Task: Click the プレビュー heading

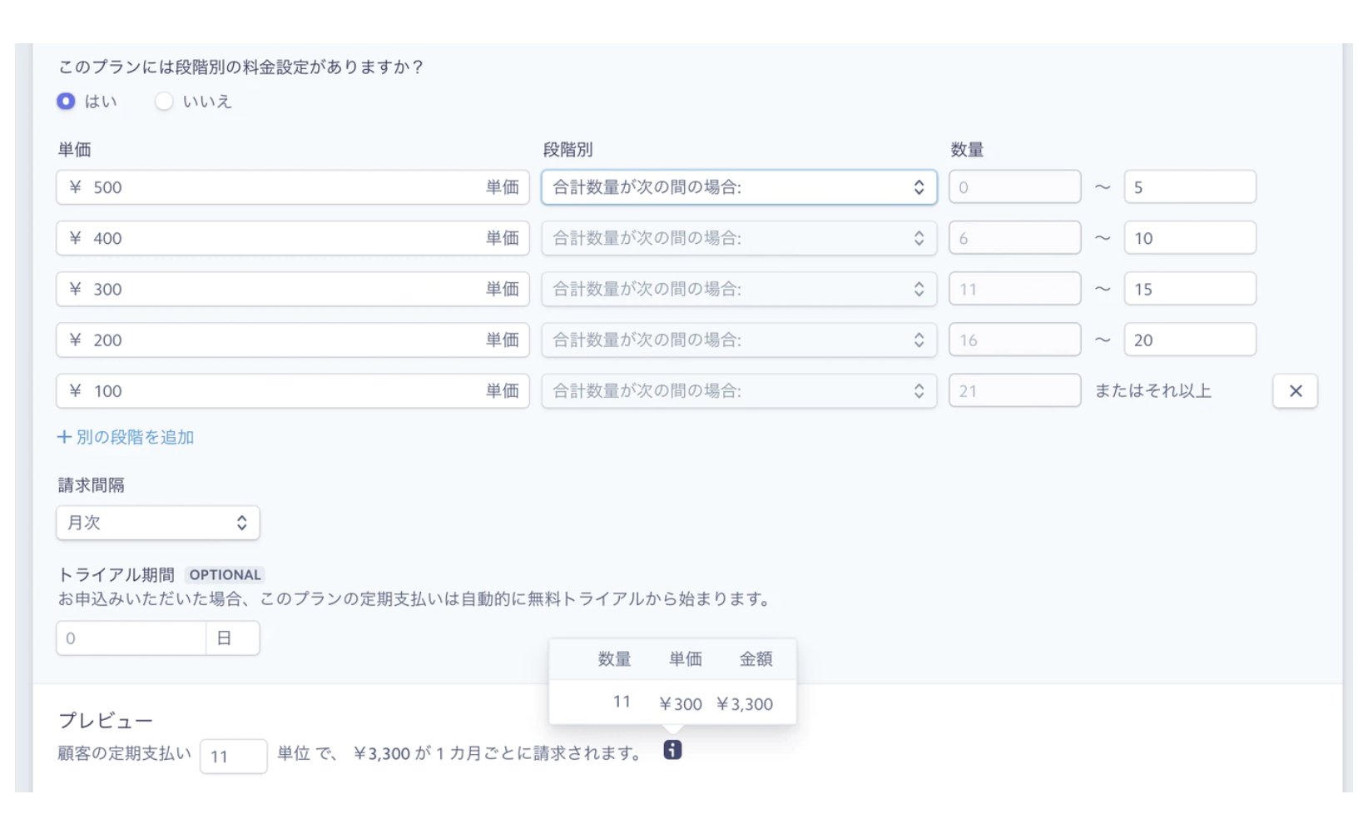Action: (x=106, y=721)
